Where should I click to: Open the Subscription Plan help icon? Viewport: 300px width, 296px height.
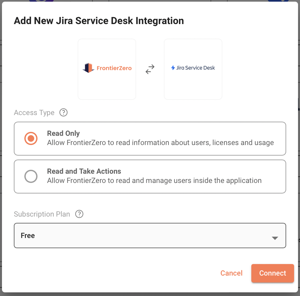coord(79,214)
